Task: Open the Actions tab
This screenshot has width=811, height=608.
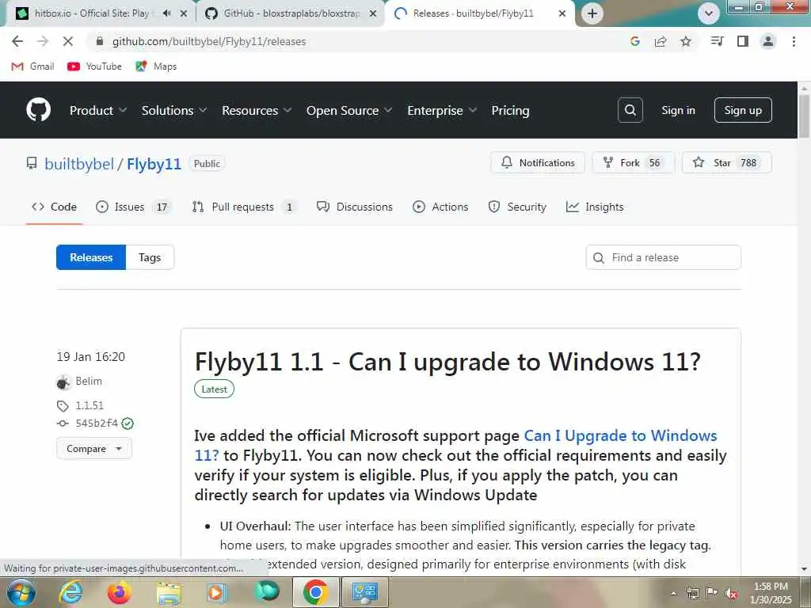Action: [440, 207]
